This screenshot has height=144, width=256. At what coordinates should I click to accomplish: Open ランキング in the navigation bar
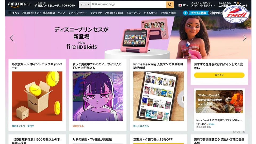point(96,13)
